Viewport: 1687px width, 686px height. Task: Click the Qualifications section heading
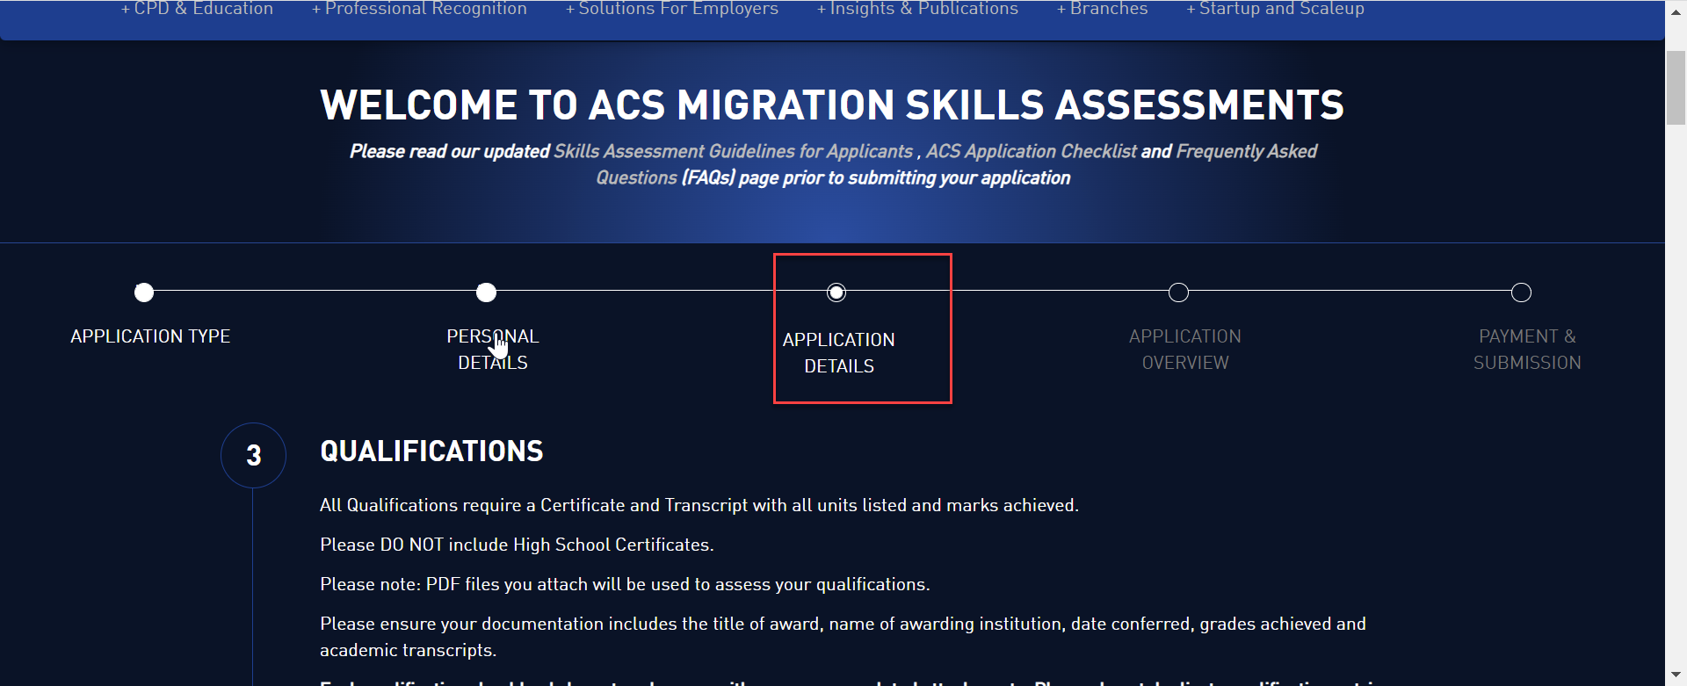coord(431,451)
